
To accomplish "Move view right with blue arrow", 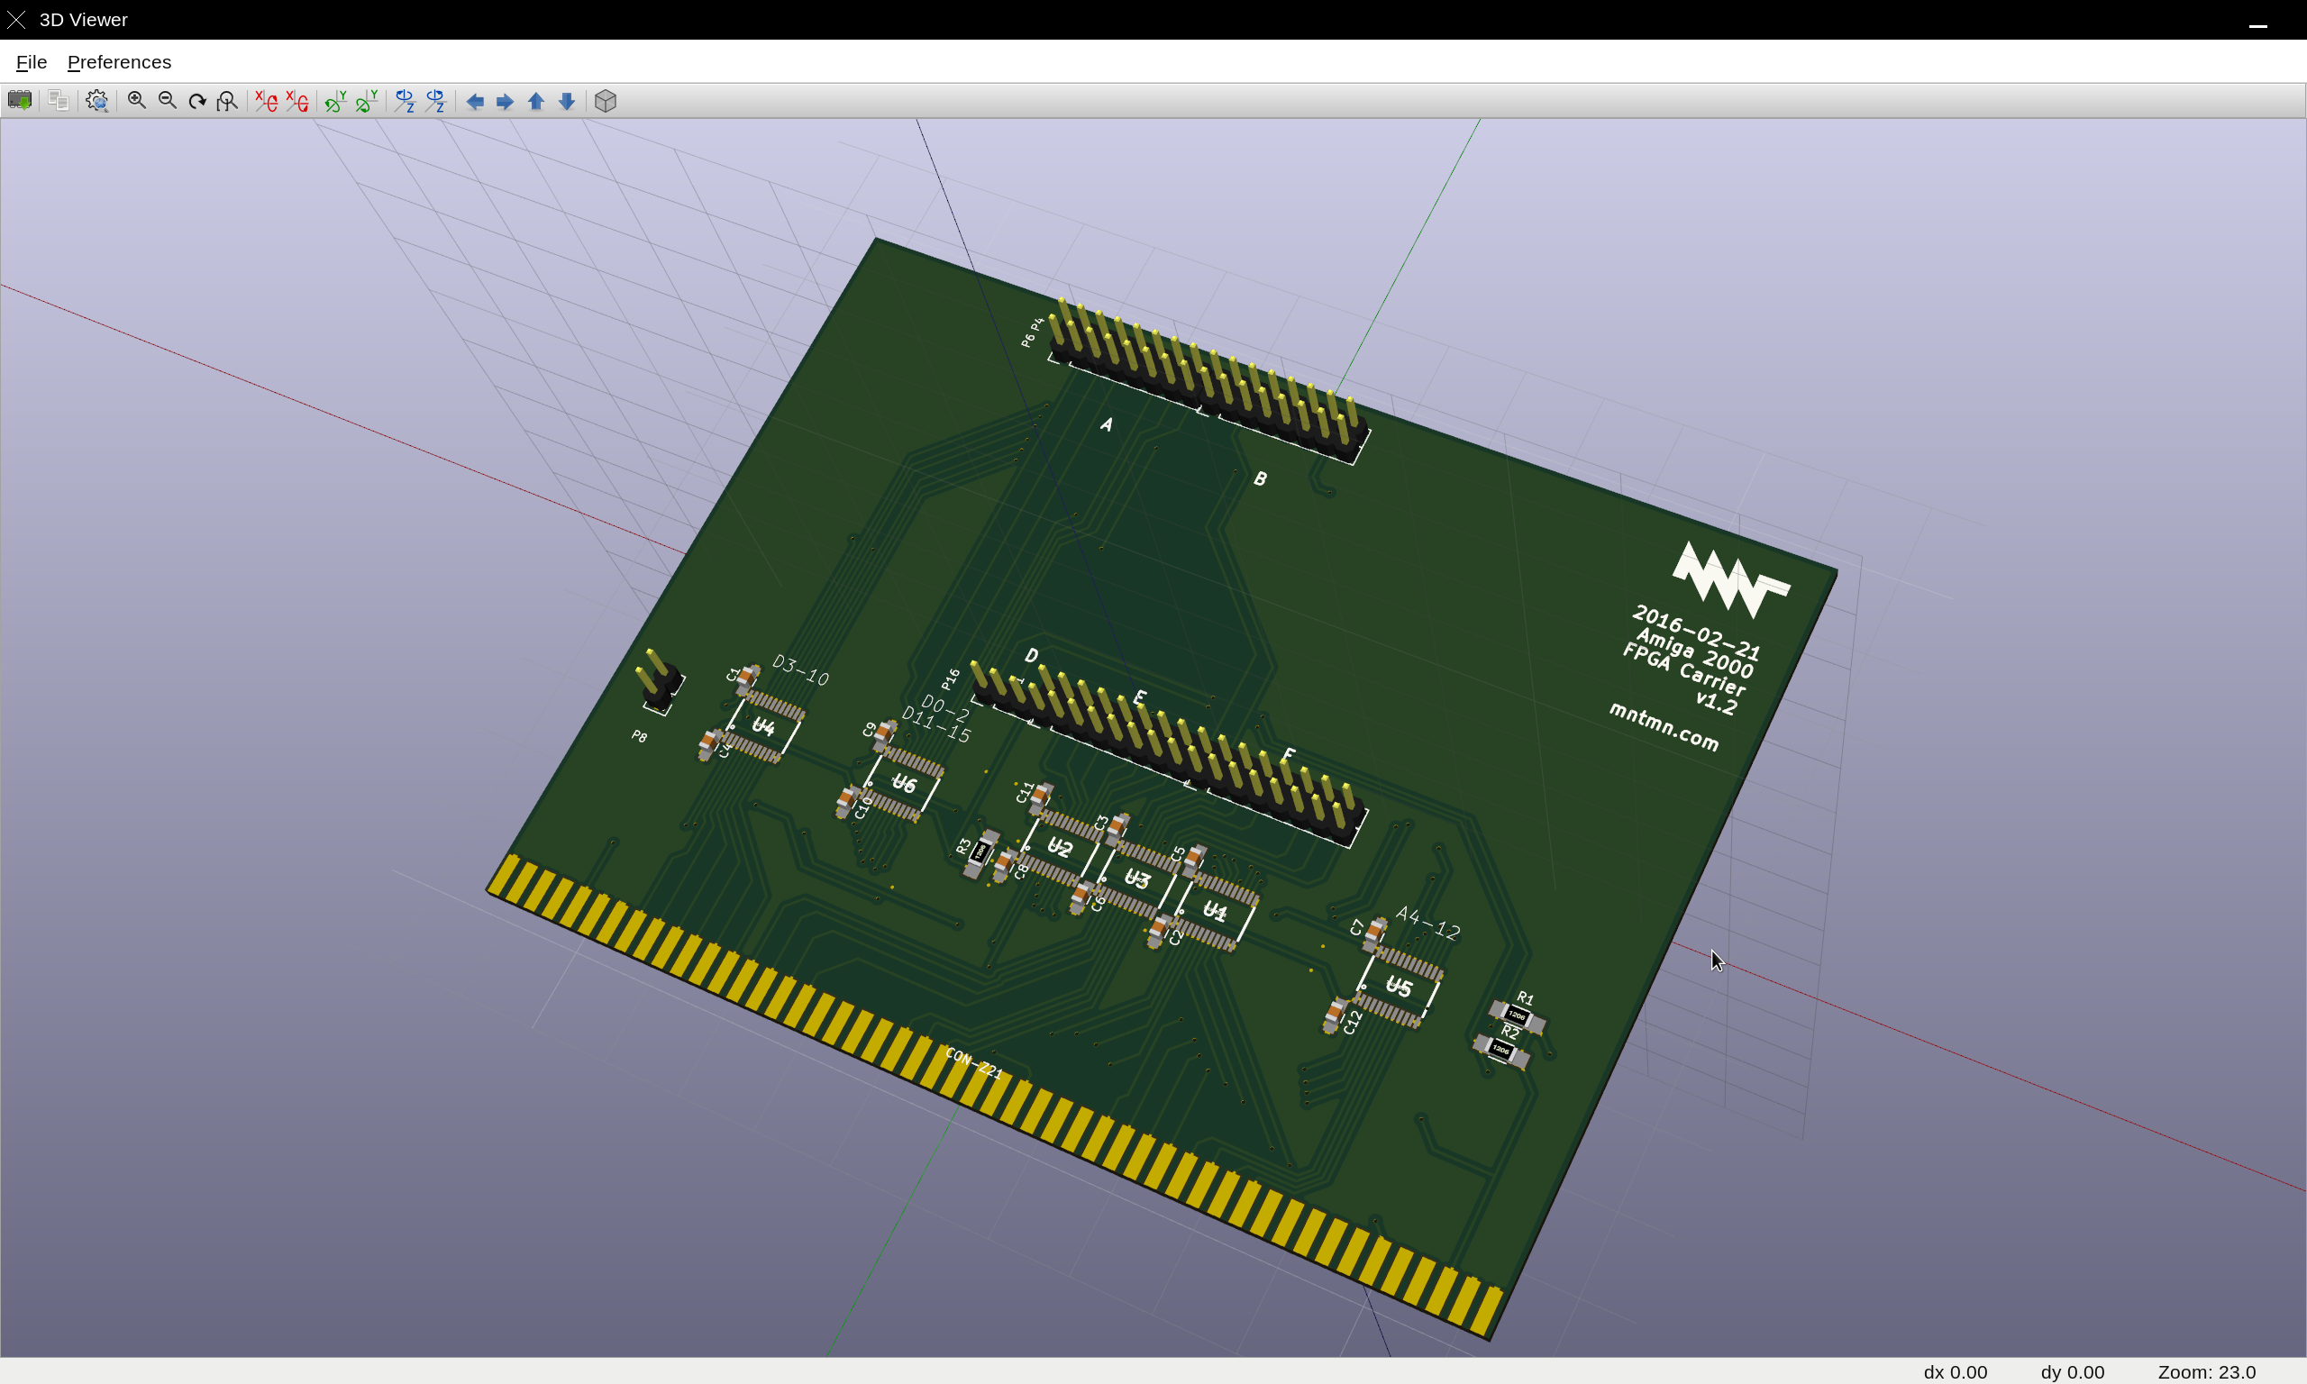I will [x=506, y=101].
